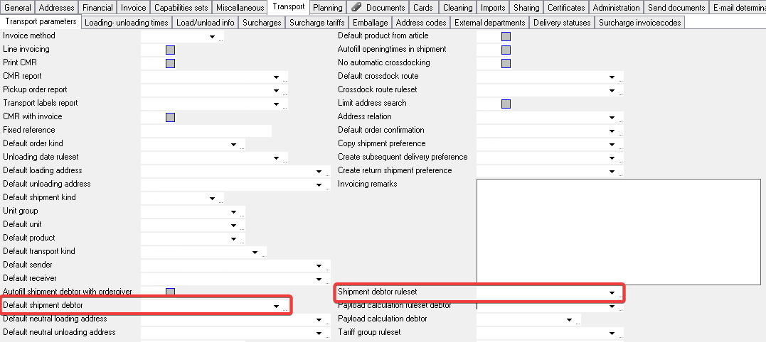Open the Pickup order report dropdown
766x342 pixels.
(276, 91)
